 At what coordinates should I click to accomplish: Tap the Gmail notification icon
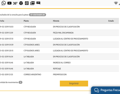[32, 3]
